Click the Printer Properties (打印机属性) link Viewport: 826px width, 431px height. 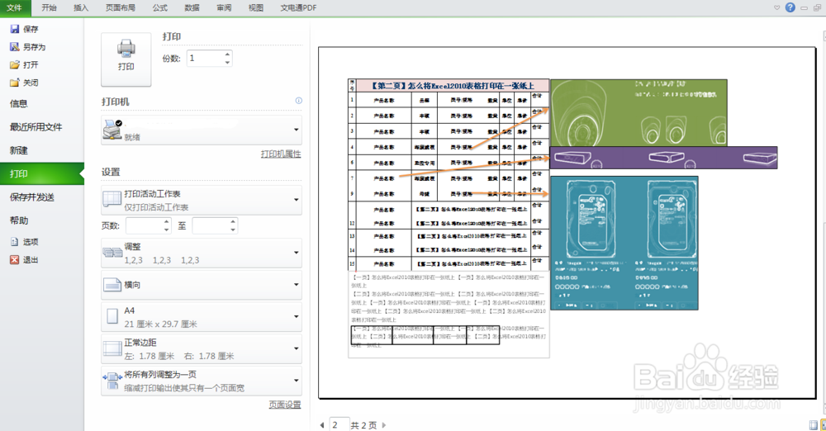pos(281,154)
